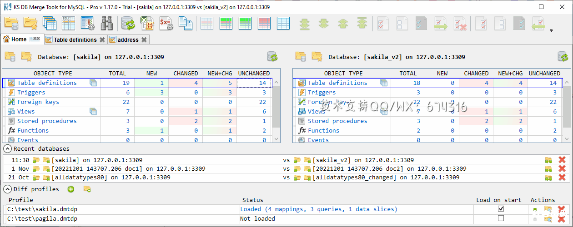Click the Excel script export icon
Viewport: 573px width, 227px height.
(x=147, y=23)
